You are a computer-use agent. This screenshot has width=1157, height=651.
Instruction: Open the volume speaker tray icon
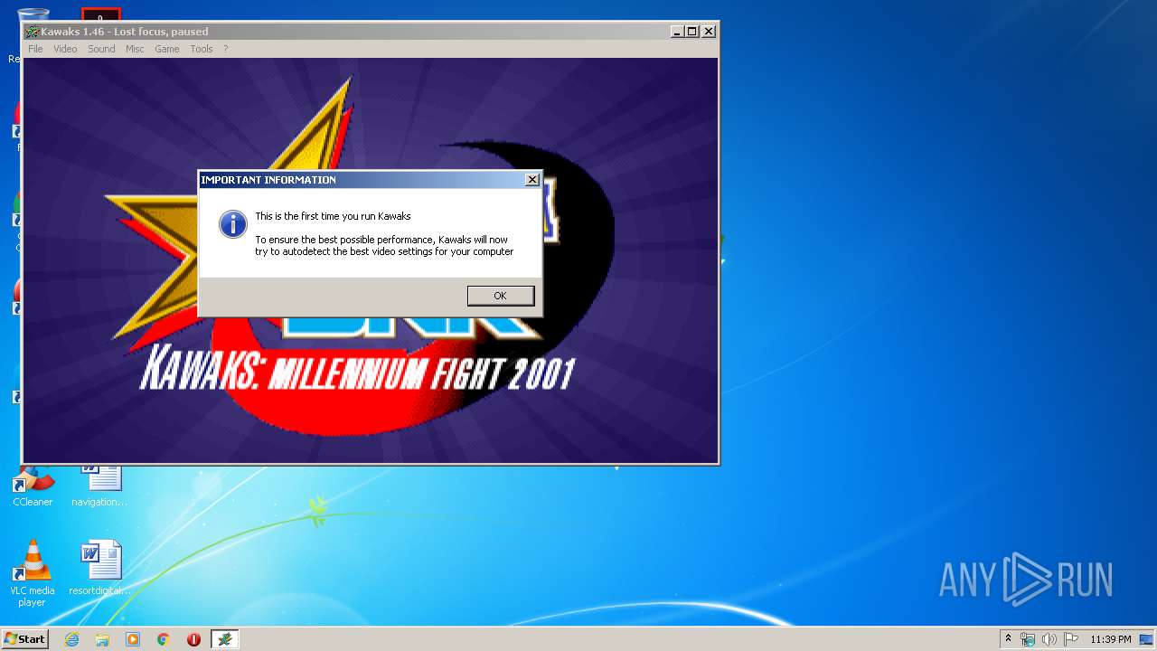click(x=1049, y=639)
